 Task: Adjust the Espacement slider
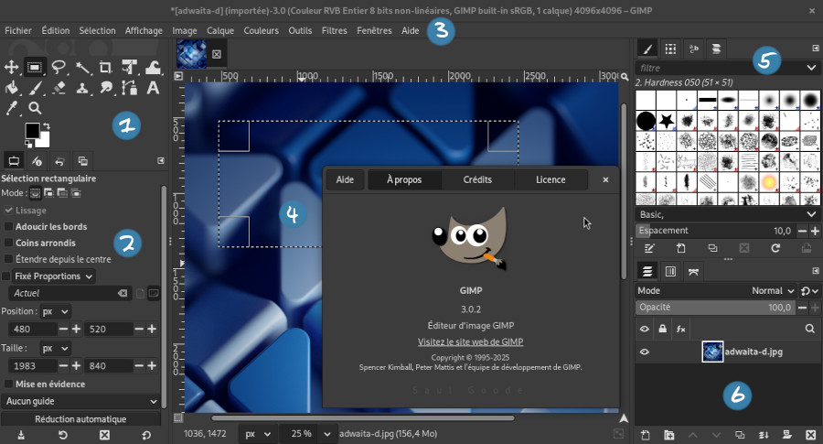[715, 231]
